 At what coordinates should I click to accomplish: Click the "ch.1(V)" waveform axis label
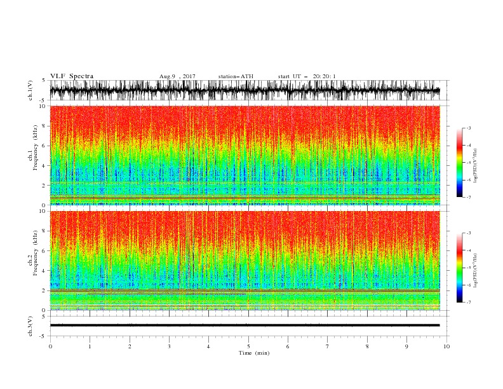(30, 90)
